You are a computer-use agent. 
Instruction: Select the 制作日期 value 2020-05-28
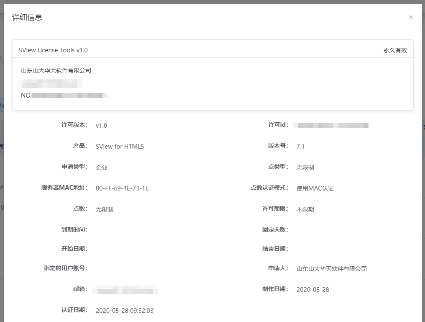313,290
